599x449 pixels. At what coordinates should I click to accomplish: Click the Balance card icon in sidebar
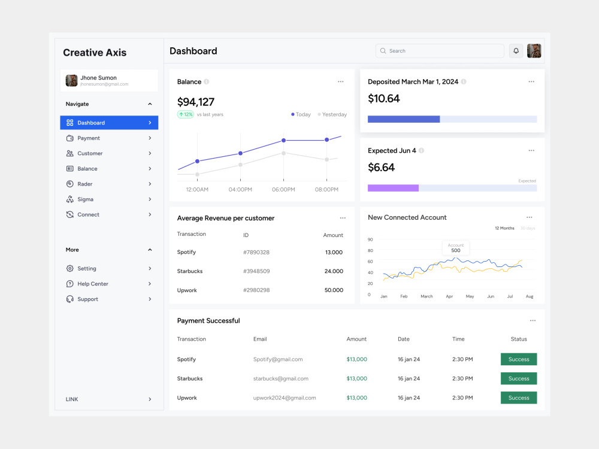tap(70, 169)
